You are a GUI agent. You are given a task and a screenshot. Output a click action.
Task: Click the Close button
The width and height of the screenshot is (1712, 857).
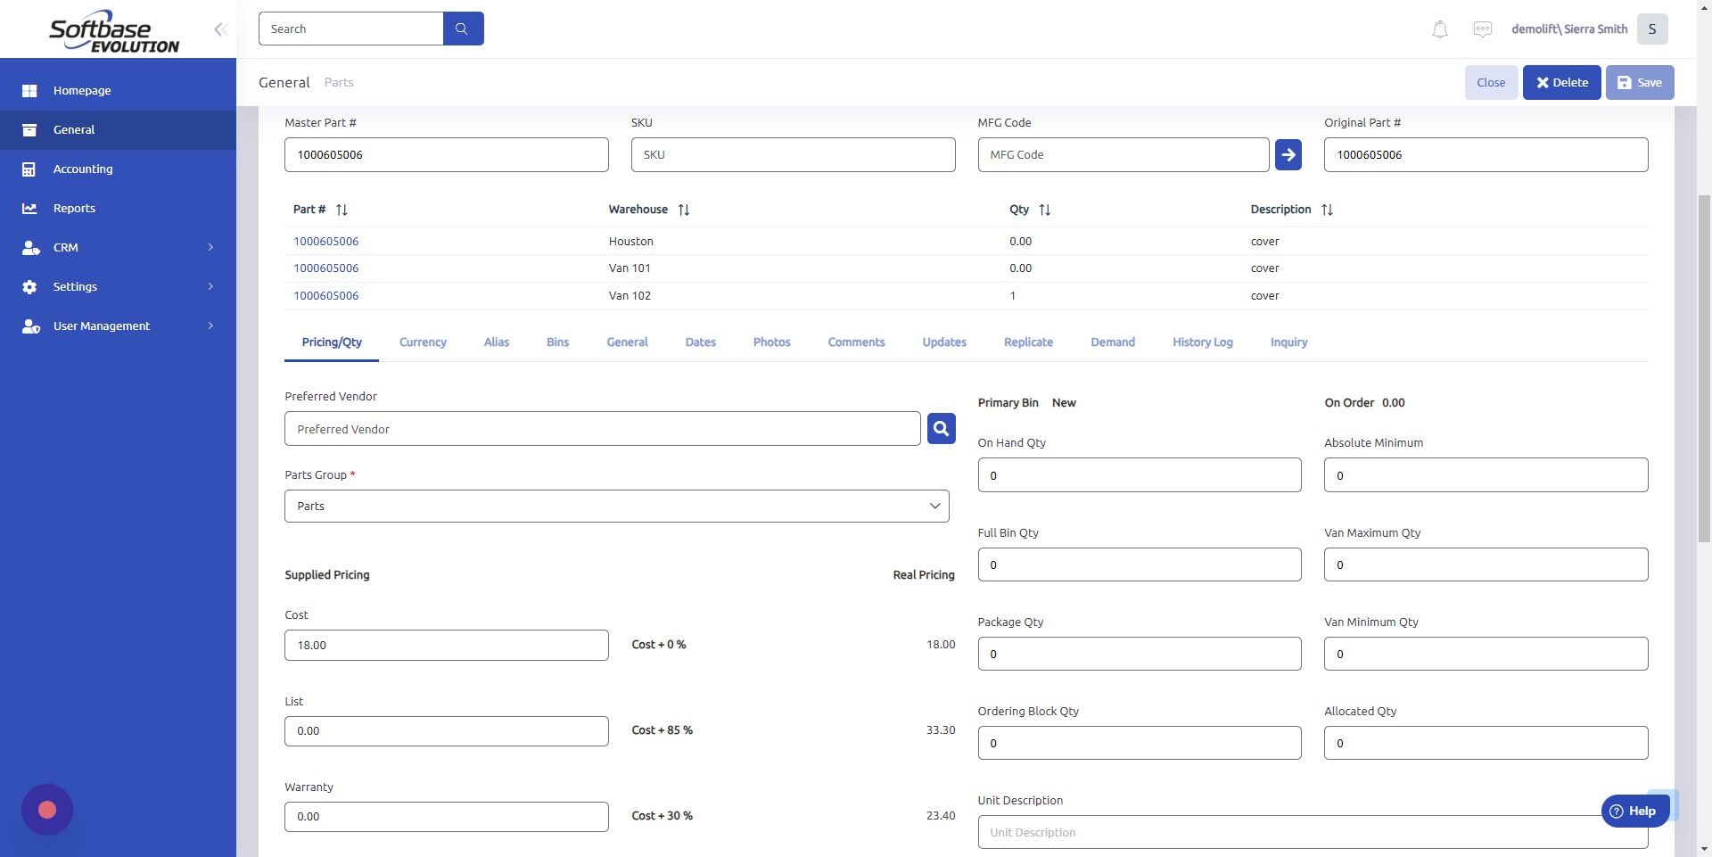tap(1491, 82)
